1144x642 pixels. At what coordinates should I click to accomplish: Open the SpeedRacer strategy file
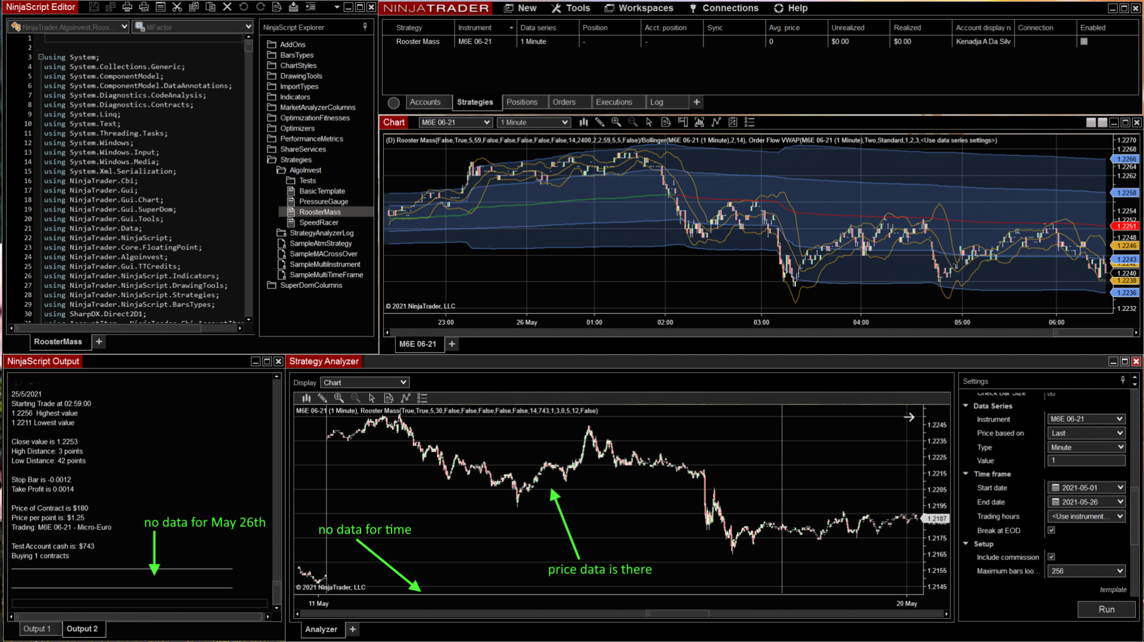click(x=319, y=222)
